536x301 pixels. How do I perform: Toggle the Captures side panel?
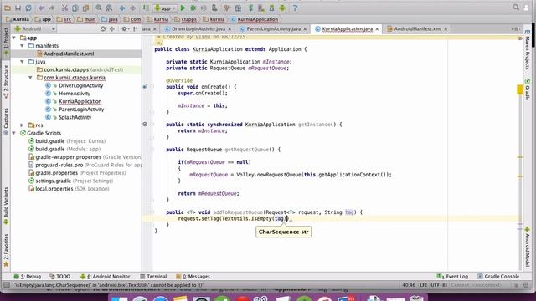6,121
